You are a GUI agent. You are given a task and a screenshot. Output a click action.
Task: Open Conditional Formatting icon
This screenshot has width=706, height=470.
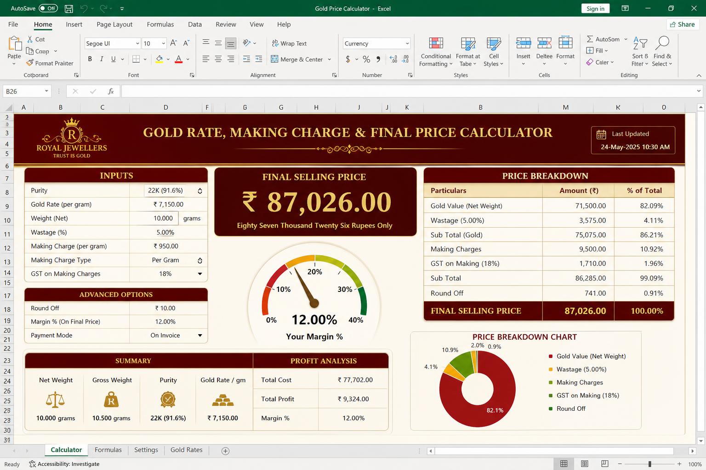click(x=436, y=44)
